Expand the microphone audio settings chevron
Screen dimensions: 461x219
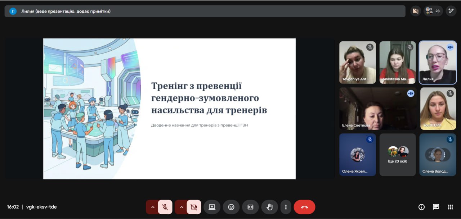pos(152,207)
